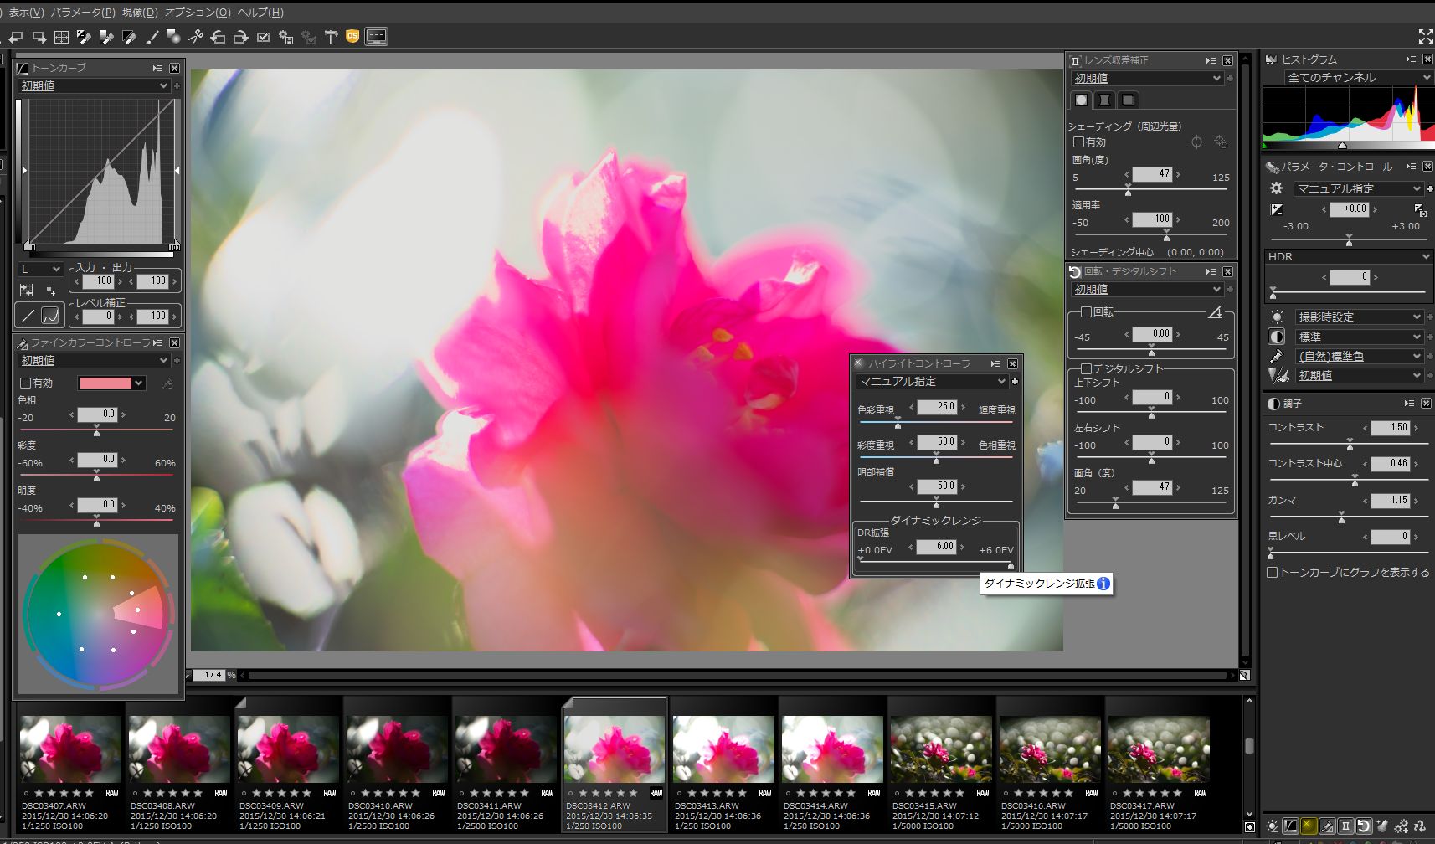
Task: Toggle the yellow highlight controller icon
Action: pos(1309,826)
